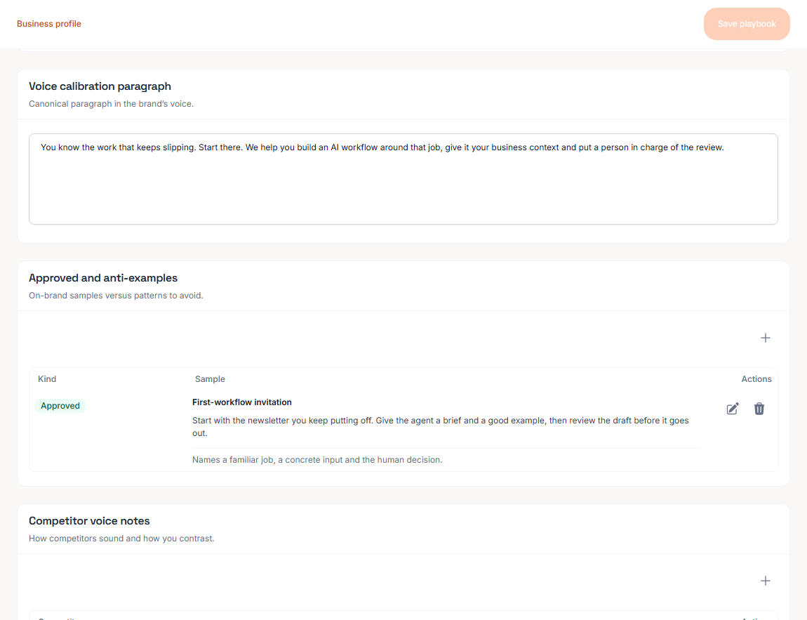This screenshot has height=620, width=807.
Task: Select the First-workflow invitation title
Action: click(242, 402)
